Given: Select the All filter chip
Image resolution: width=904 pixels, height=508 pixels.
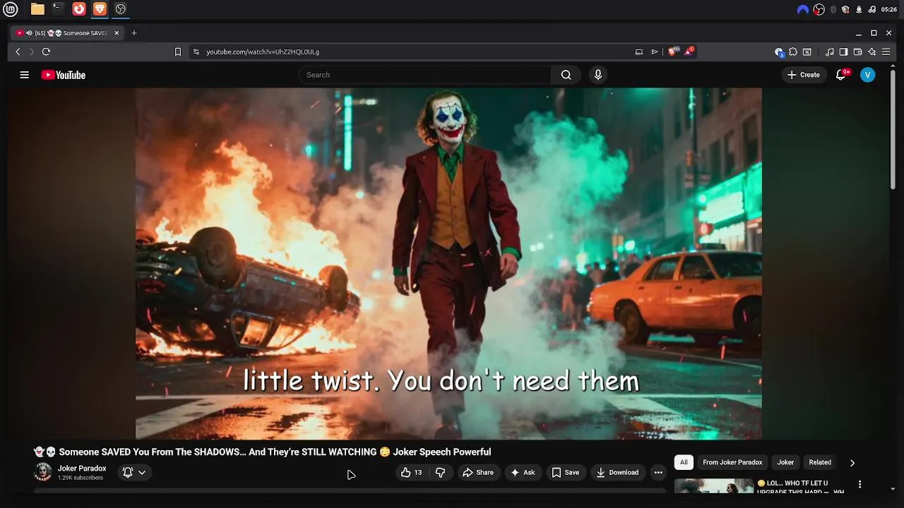Looking at the screenshot, I should click(684, 463).
